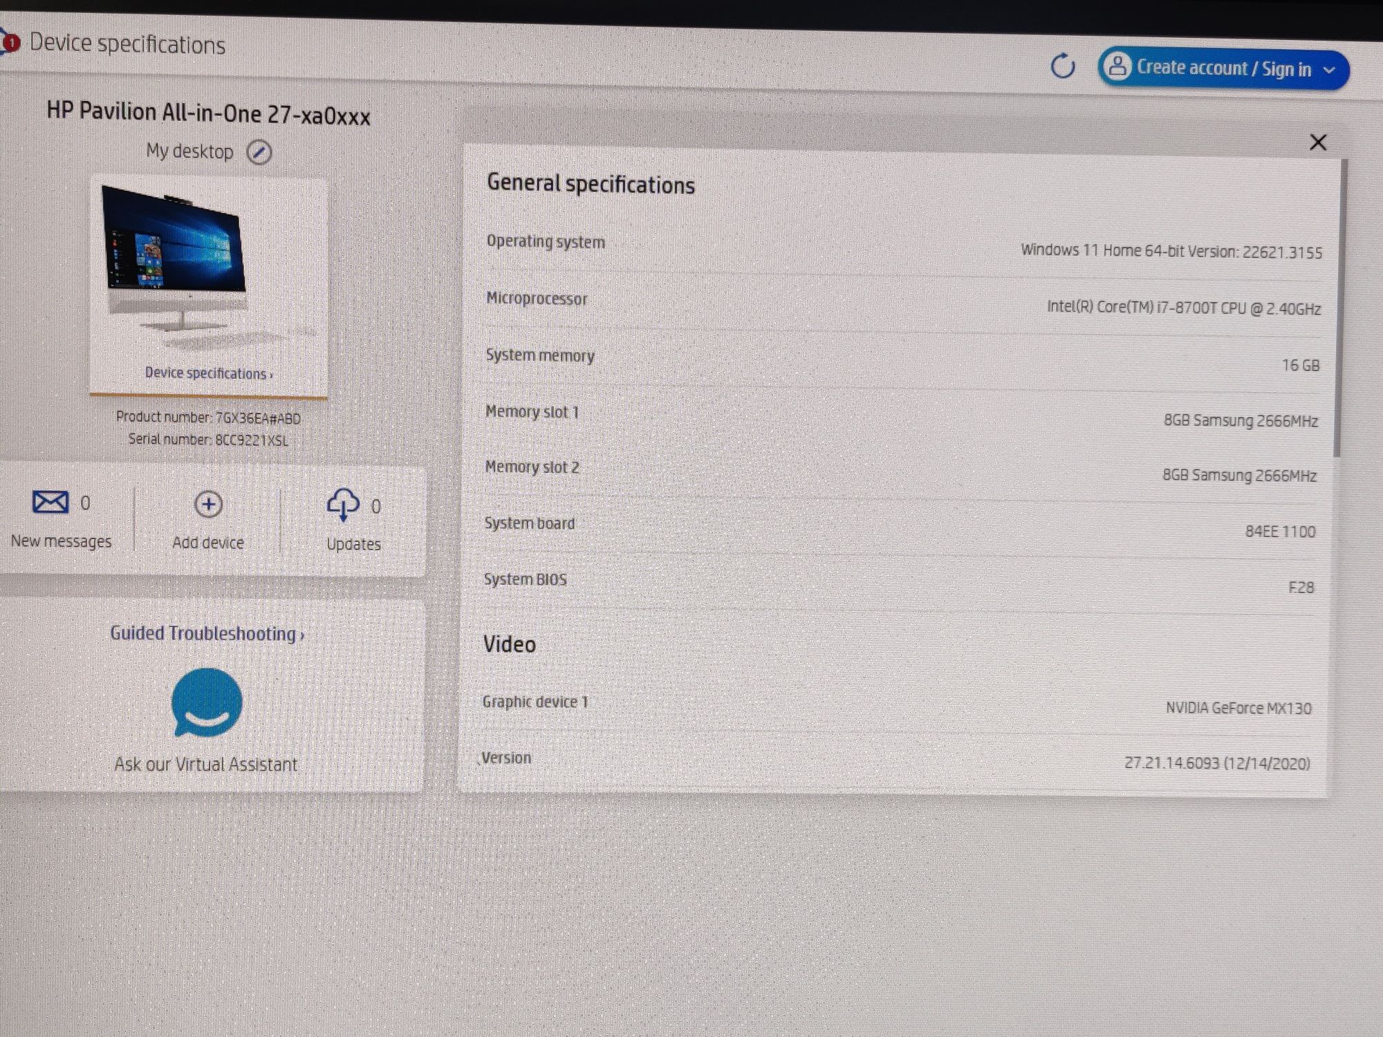Image resolution: width=1383 pixels, height=1037 pixels.
Task: Click the user profile icon
Action: tap(1116, 66)
